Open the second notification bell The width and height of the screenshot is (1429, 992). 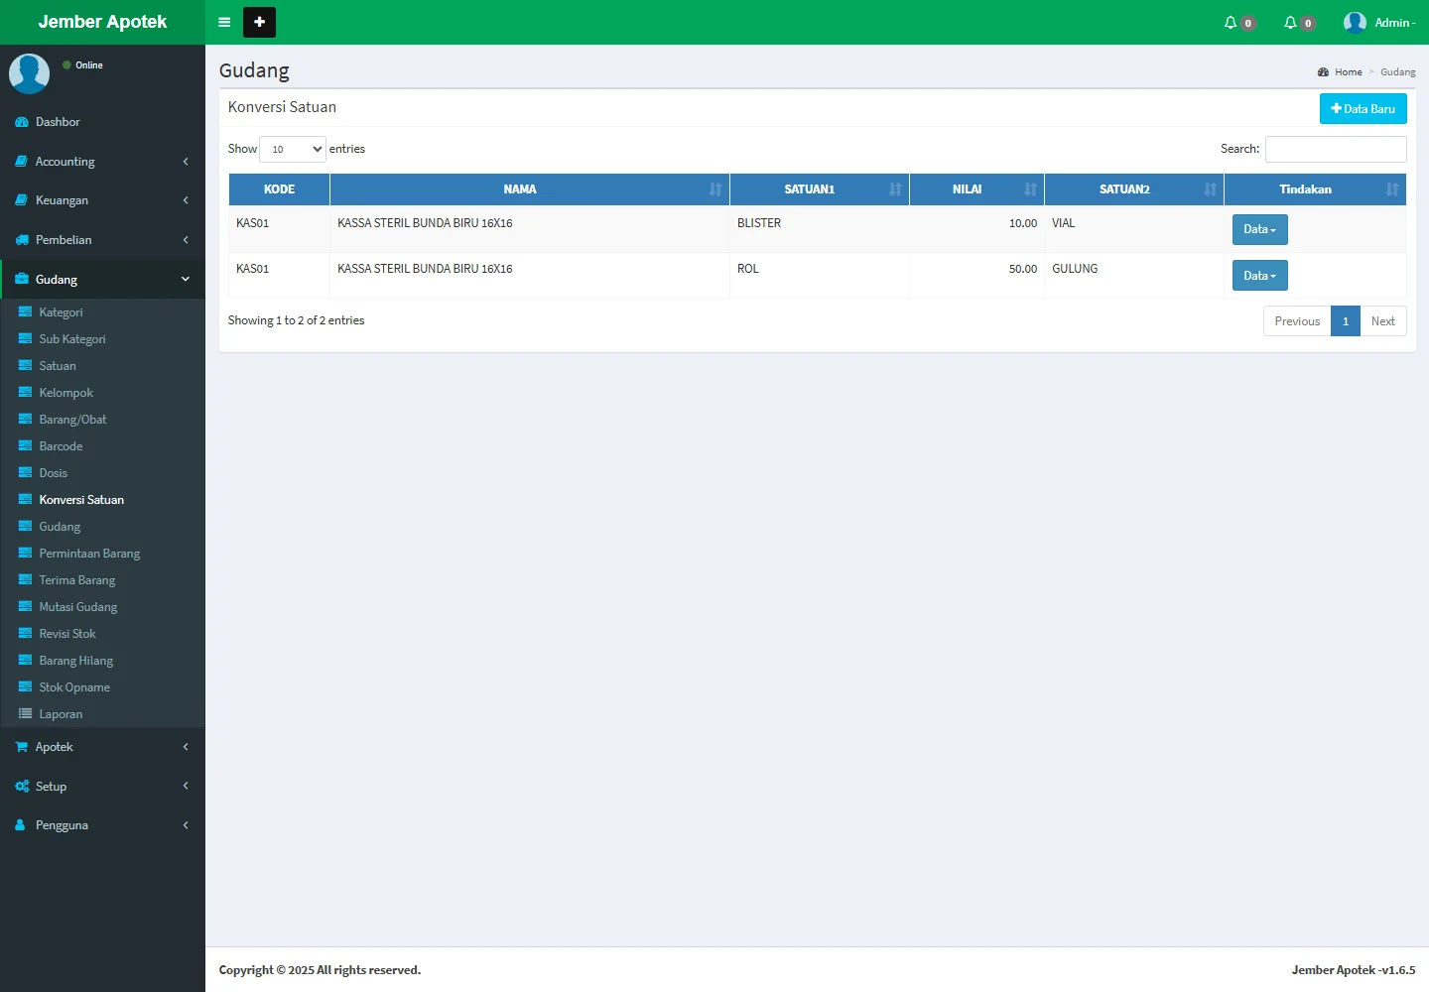point(1291,22)
